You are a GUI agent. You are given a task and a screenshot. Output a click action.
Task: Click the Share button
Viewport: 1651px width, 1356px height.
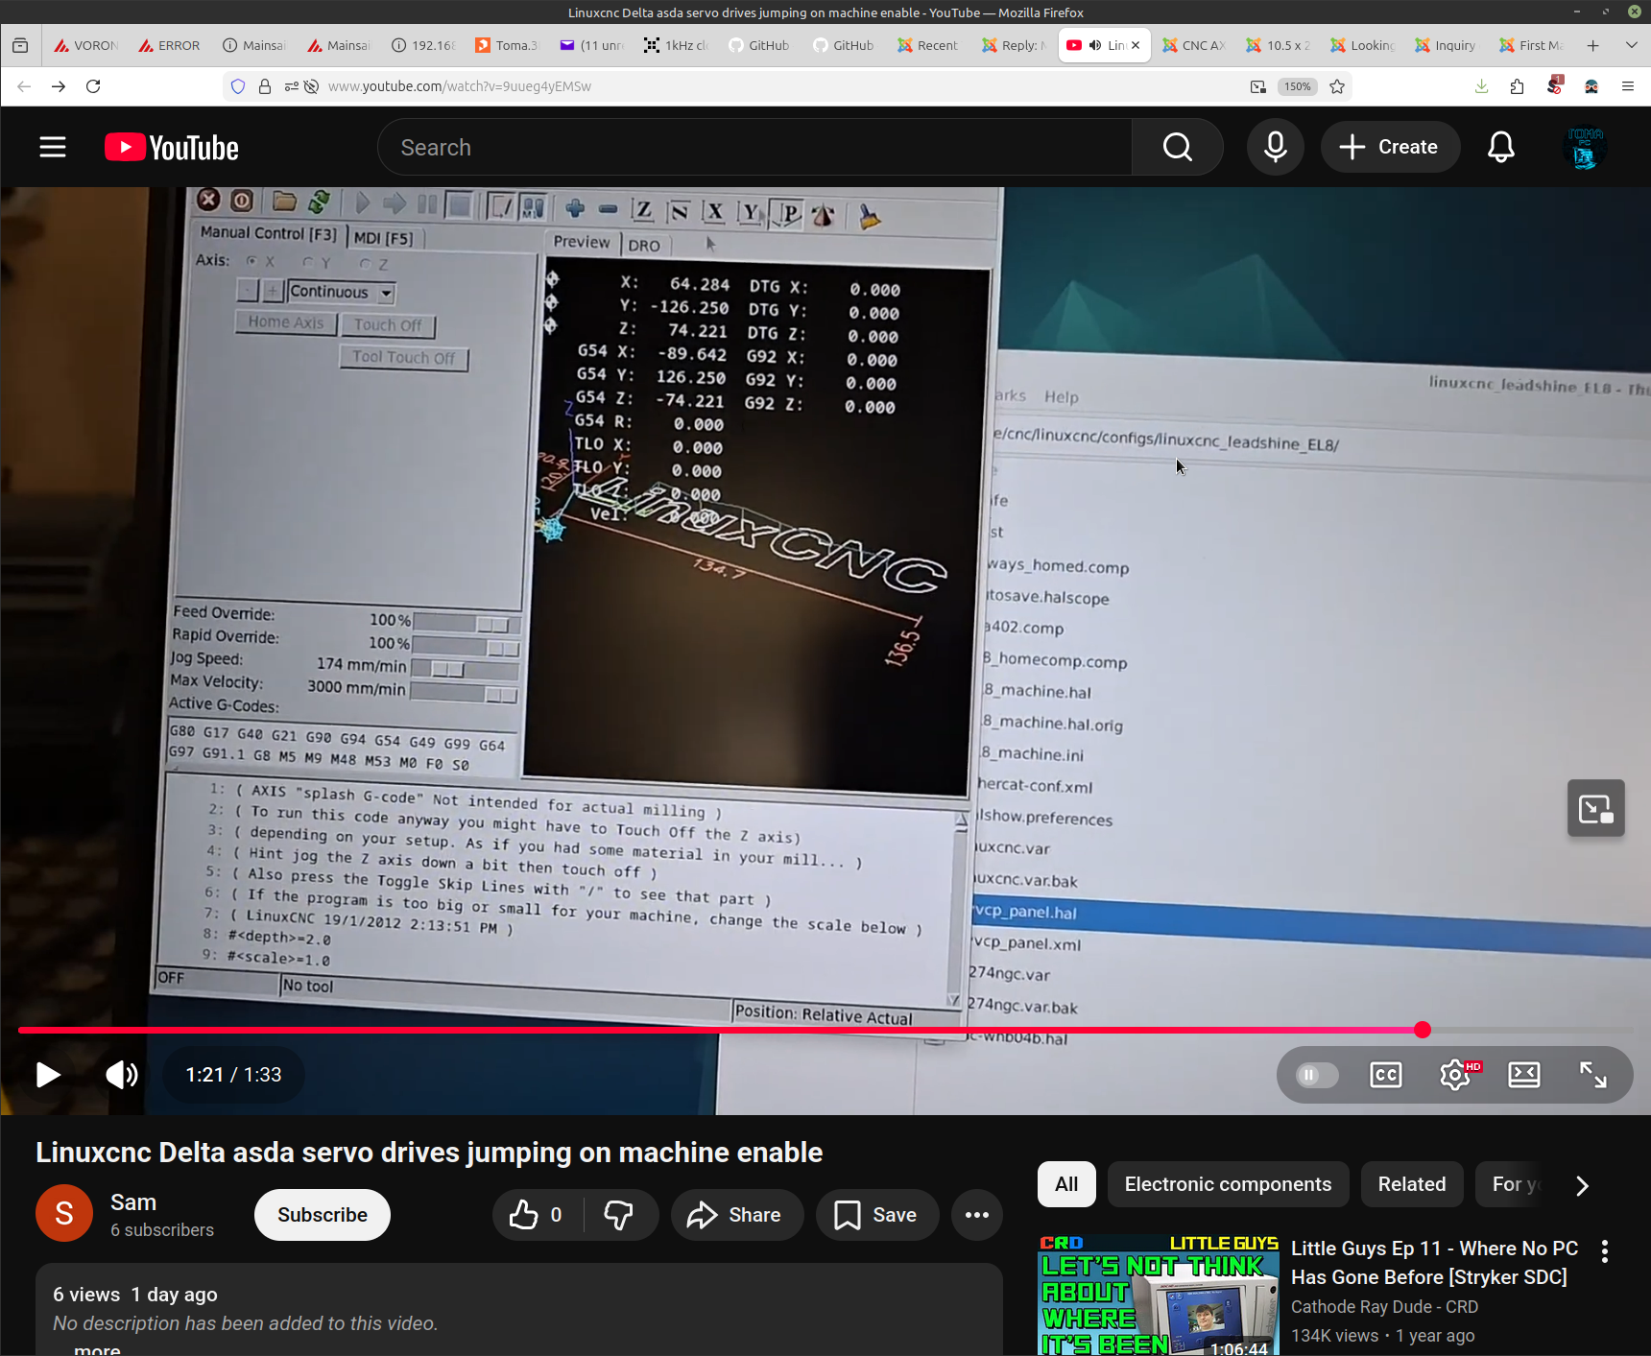(x=736, y=1215)
